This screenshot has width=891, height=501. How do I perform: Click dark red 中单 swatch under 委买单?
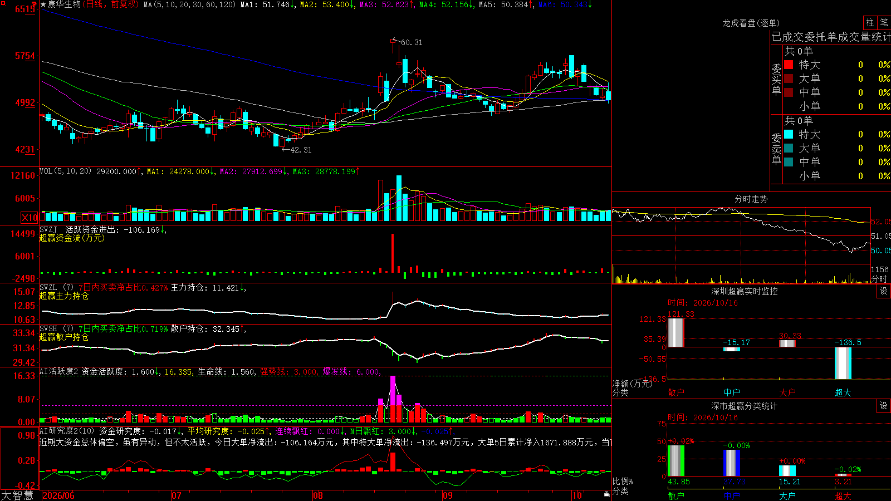point(789,92)
